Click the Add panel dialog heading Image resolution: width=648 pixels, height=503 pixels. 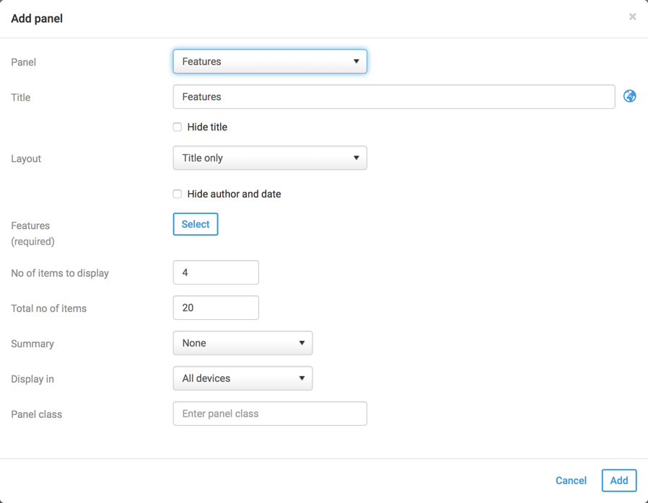(x=37, y=19)
